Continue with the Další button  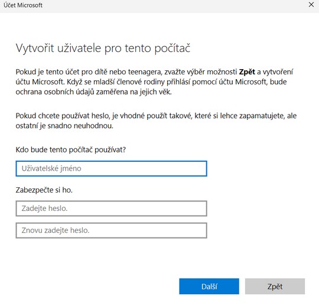(209, 287)
